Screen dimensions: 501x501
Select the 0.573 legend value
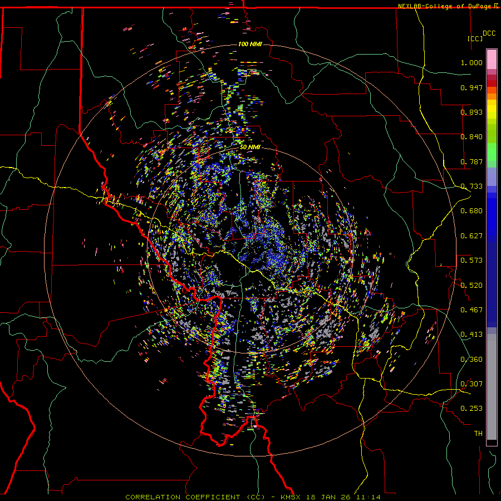click(471, 261)
